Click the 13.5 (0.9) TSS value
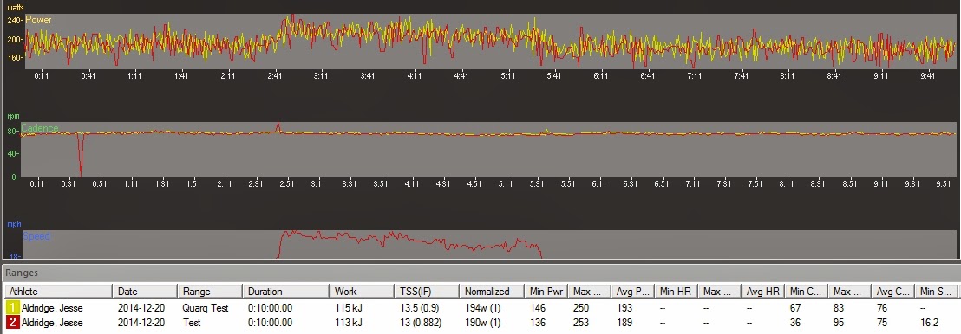This screenshot has width=961, height=334. (420, 308)
